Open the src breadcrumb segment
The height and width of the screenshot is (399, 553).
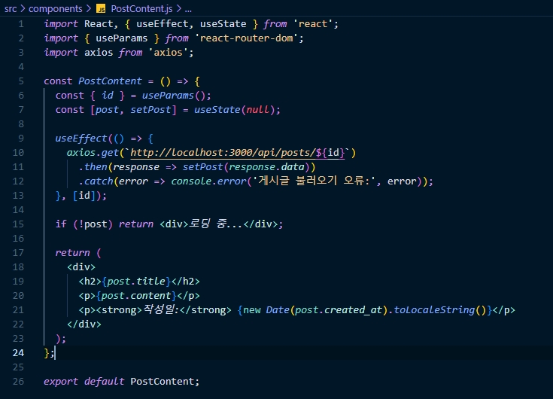click(11, 9)
